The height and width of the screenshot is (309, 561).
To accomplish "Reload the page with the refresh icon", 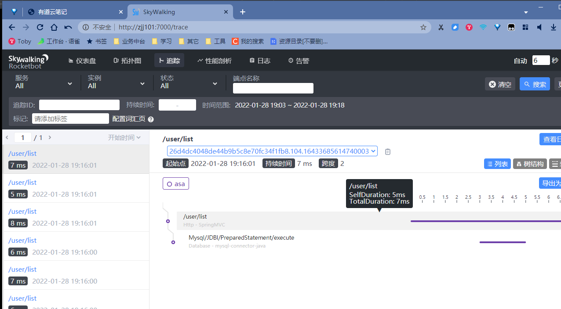I will pos(40,27).
